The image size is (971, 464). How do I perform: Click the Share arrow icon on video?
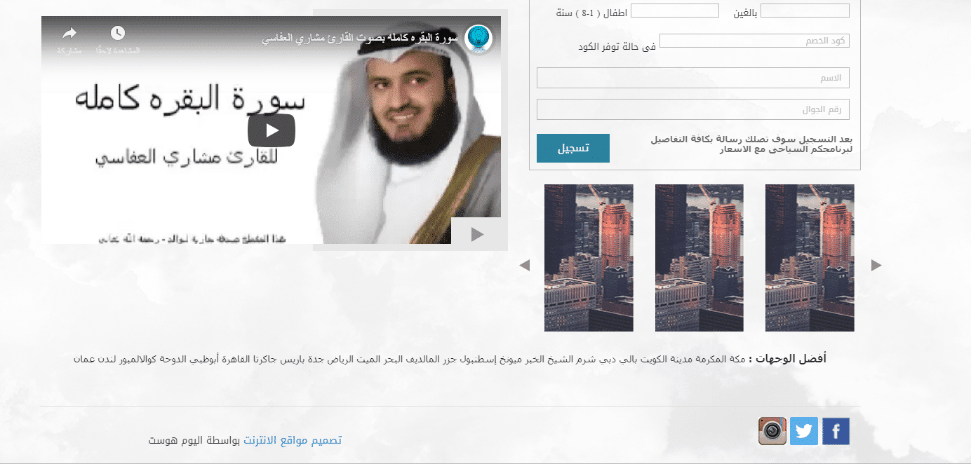click(69, 33)
